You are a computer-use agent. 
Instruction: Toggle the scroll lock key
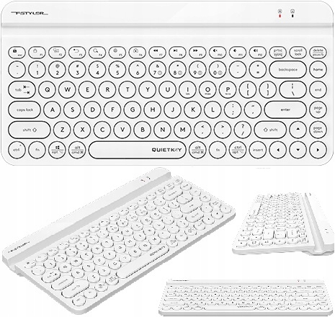(x=298, y=53)
